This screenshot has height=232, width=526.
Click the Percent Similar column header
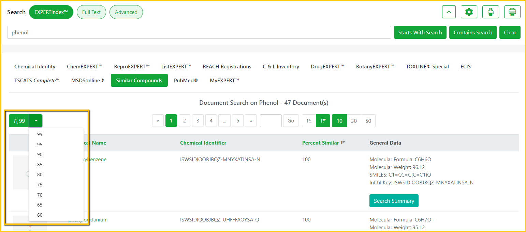point(320,143)
